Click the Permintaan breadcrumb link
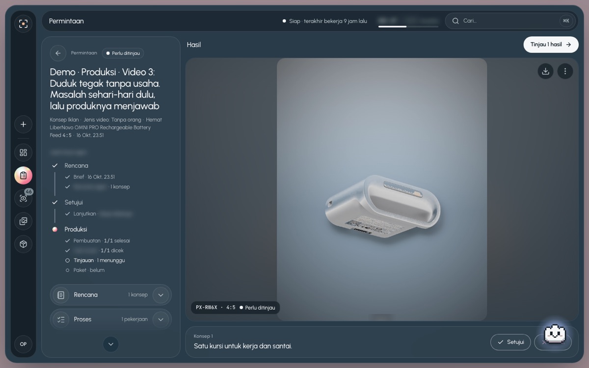Viewport: 589px width, 368px height. pos(84,53)
